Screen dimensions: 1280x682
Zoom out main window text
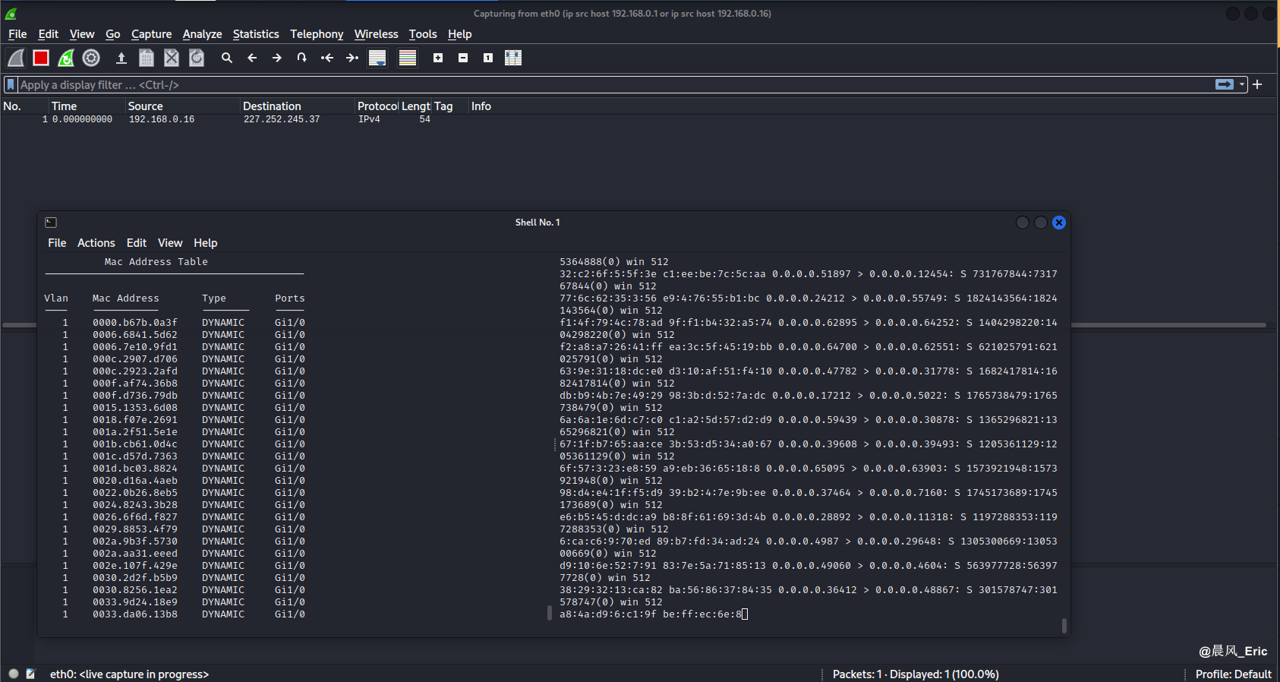[463, 58]
